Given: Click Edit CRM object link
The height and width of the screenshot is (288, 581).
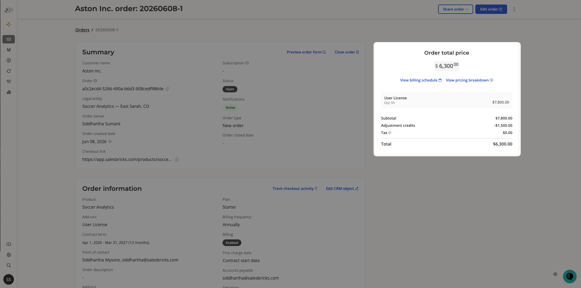Looking at the screenshot, I should pyautogui.click(x=342, y=189).
